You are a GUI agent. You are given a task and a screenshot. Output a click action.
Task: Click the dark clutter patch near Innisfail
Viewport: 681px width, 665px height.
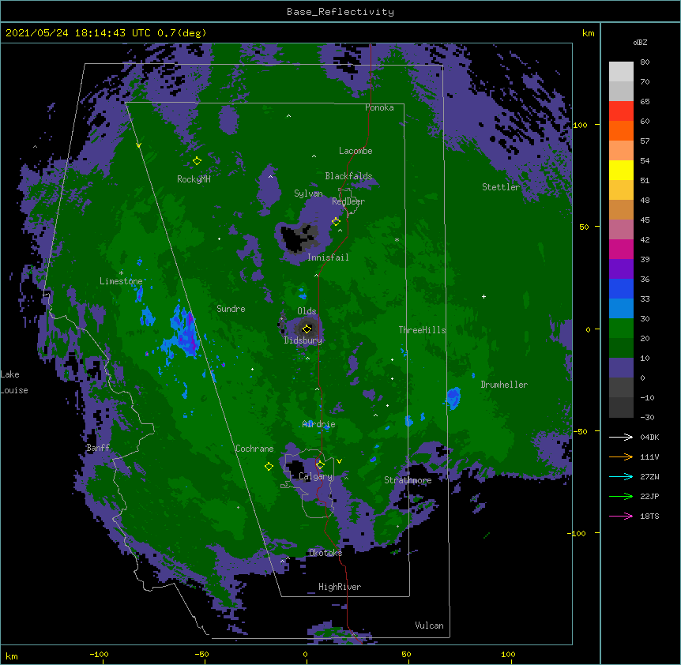299,239
